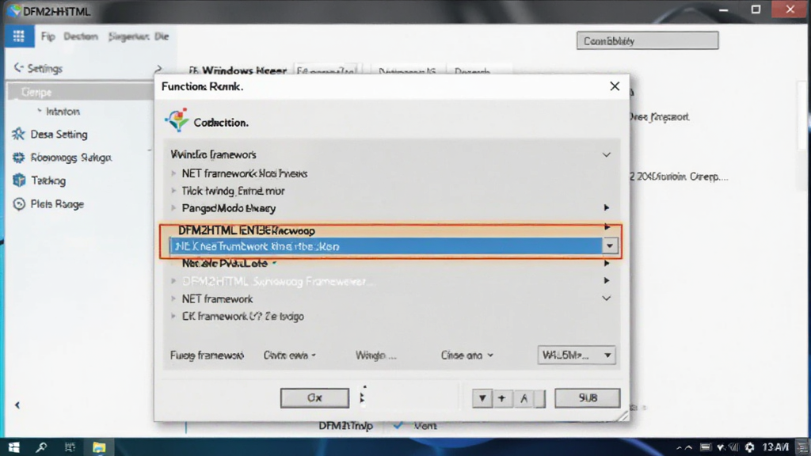Screen dimensions: 811x456
Task: Click the colorful Codiucition logo icon
Action: pos(177,120)
